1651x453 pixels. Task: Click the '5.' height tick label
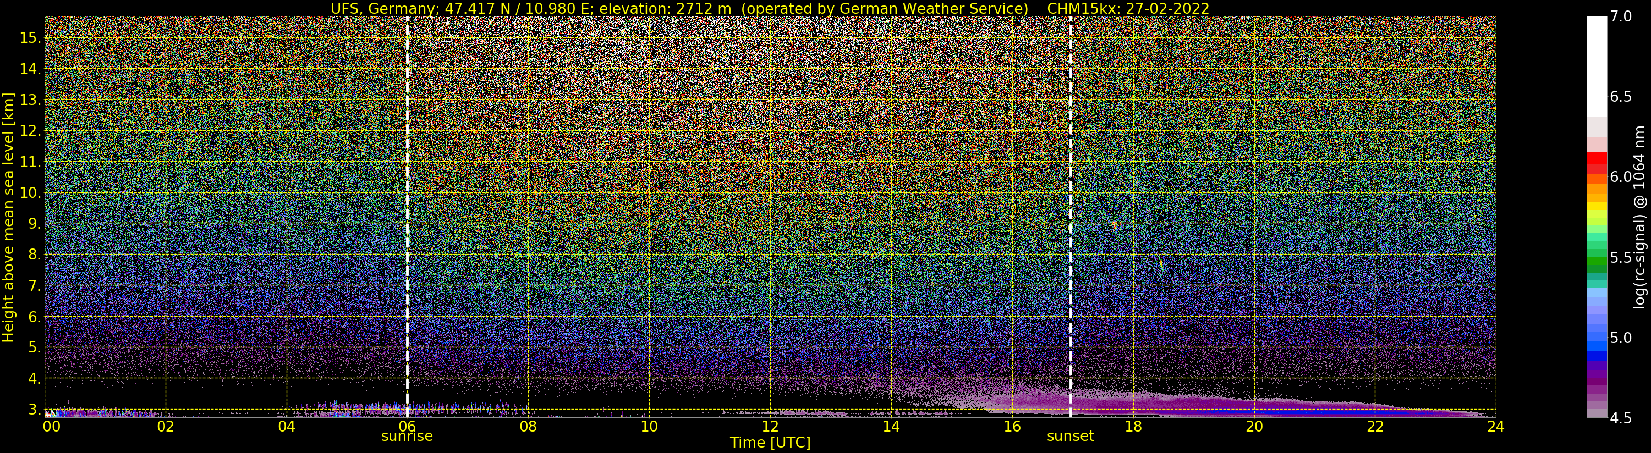34,347
